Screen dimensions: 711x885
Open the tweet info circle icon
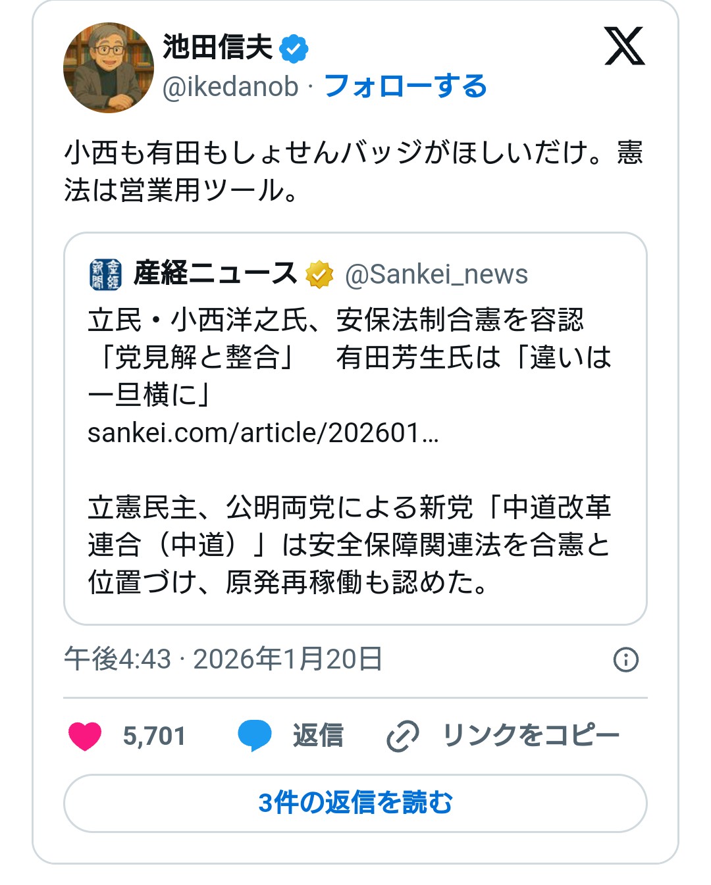click(x=625, y=659)
